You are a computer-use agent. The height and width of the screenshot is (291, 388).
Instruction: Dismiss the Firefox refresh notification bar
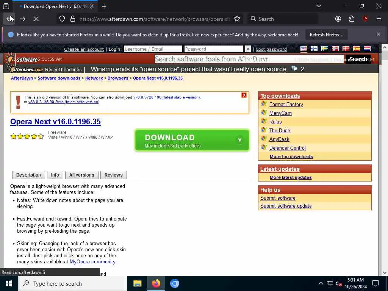point(379,34)
